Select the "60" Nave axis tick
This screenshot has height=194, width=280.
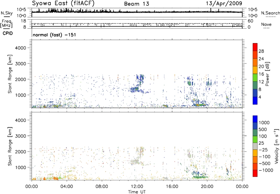[x=250, y=21]
